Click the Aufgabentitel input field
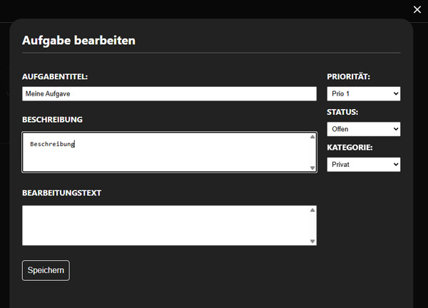The height and width of the screenshot is (308, 428). 169,94
